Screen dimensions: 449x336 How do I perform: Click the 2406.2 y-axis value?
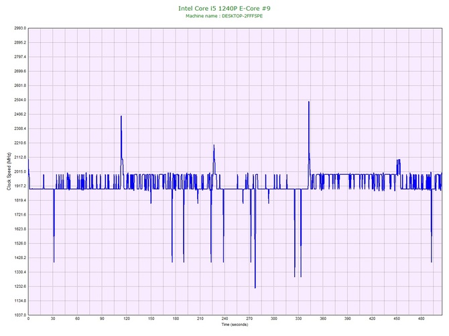20,114
